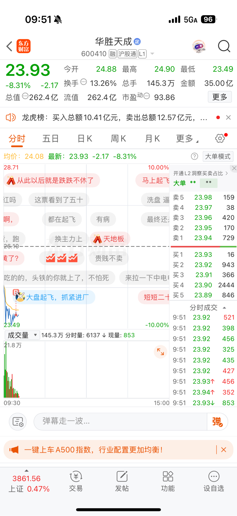Screen dimensions: 237x516
Task: Focus the 弹幕走一波 input field
Action: click(x=120, y=421)
